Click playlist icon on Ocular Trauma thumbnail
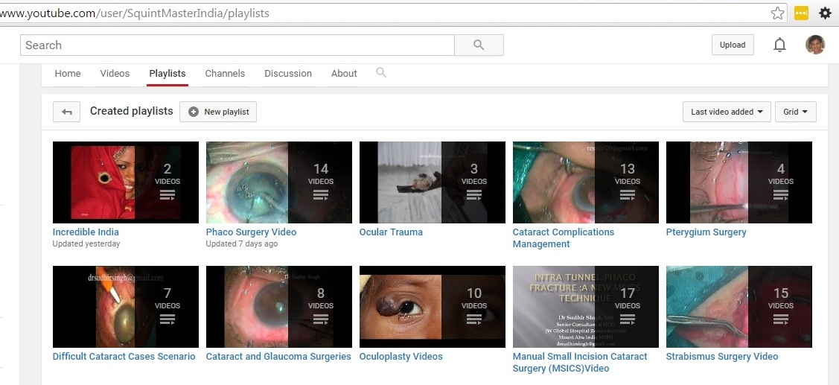Viewport: 839px width, 385px height. coord(474,195)
